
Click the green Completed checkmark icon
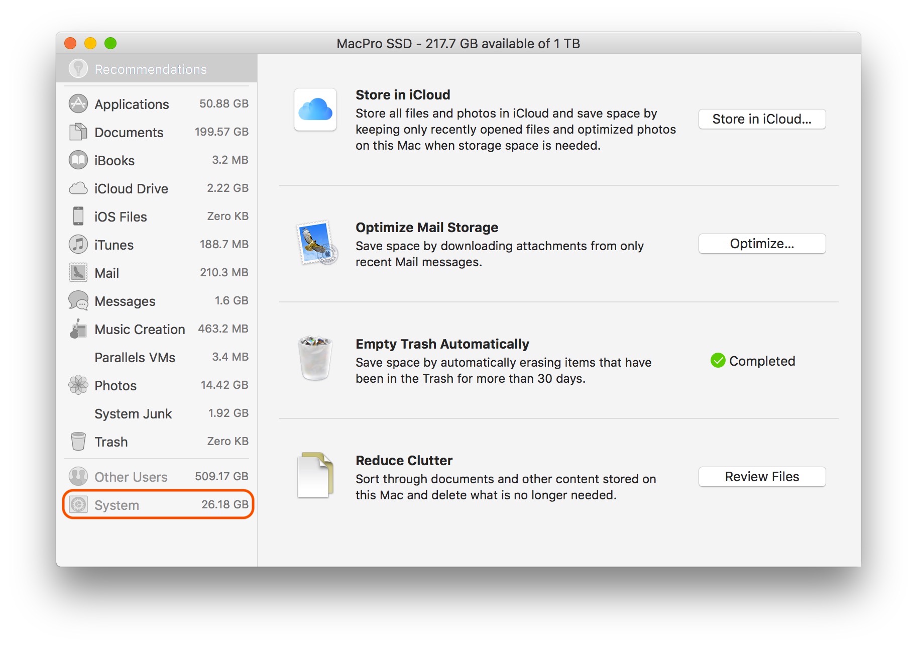(718, 360)
